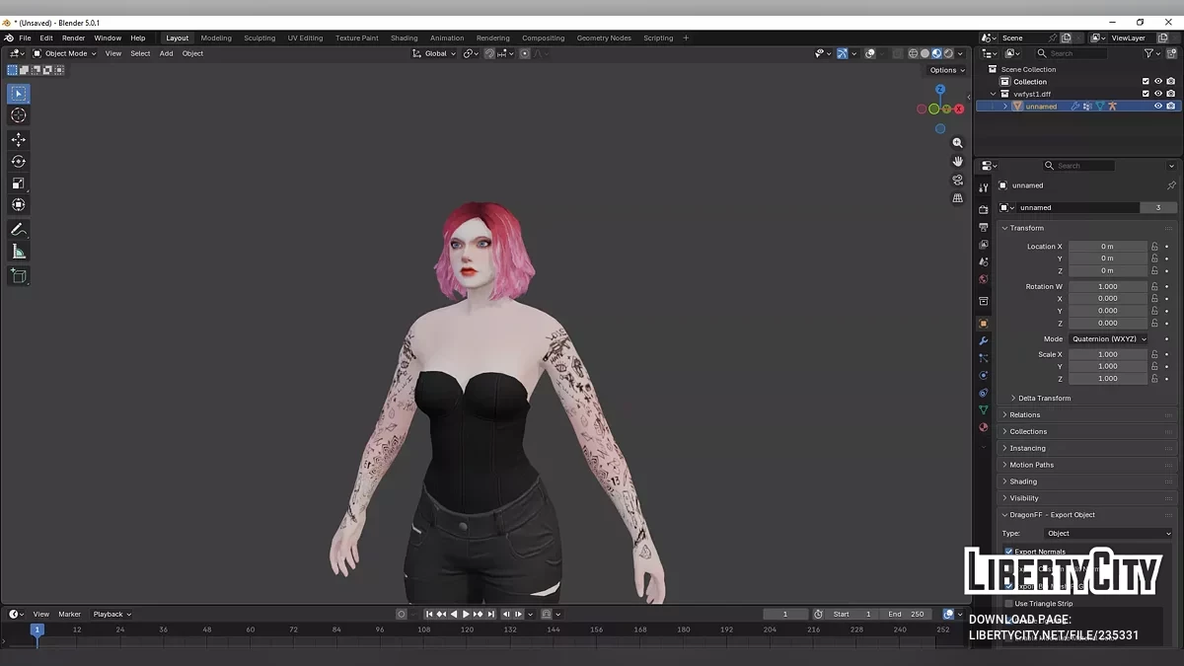Open the Object Mode dropdown
The height and width of the screenshot is (666, 1184).
tap(65, 53)
